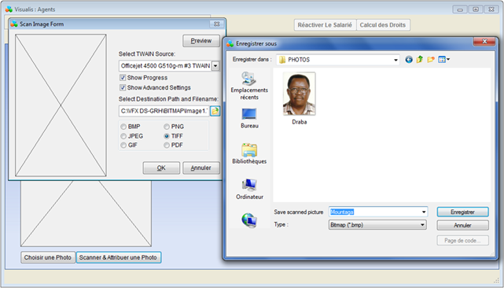The image size is (504, 288).
Task: Expand the Enregistrer dans PHOTOS dropdown
Action: pyautogui.click(x=395, y=60)
